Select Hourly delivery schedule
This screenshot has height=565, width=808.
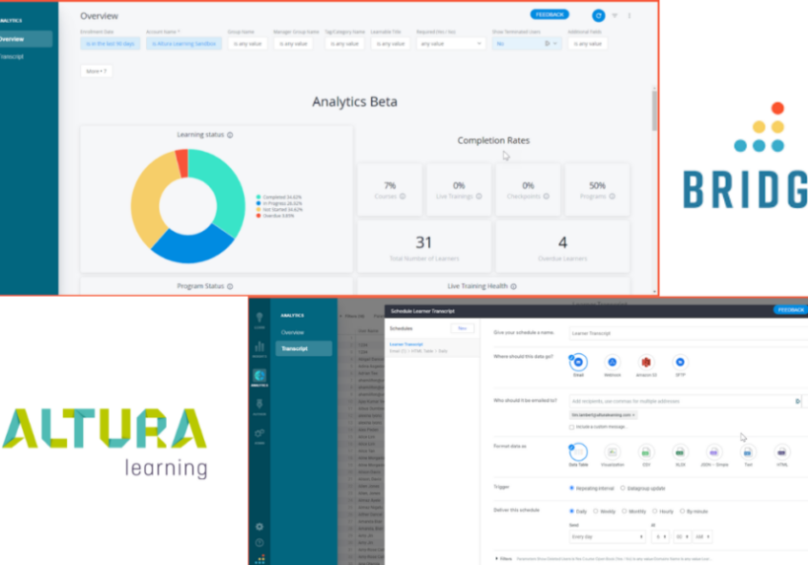654,511
